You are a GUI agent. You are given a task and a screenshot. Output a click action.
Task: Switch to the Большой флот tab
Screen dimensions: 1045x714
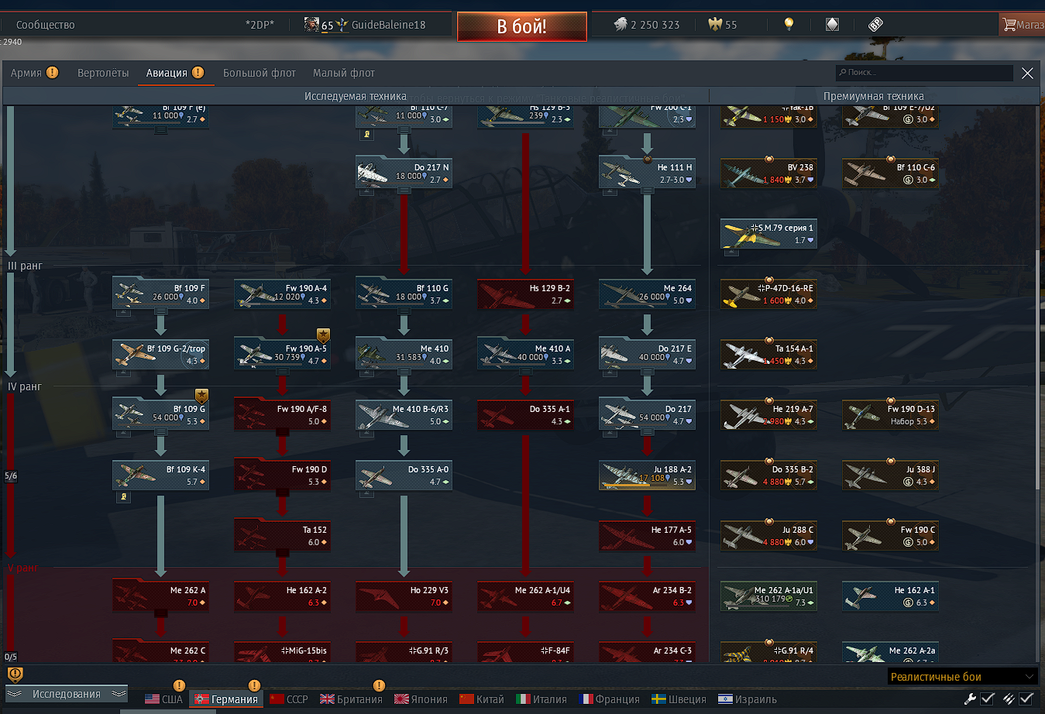pyautogui.click(x=260, y=73)
